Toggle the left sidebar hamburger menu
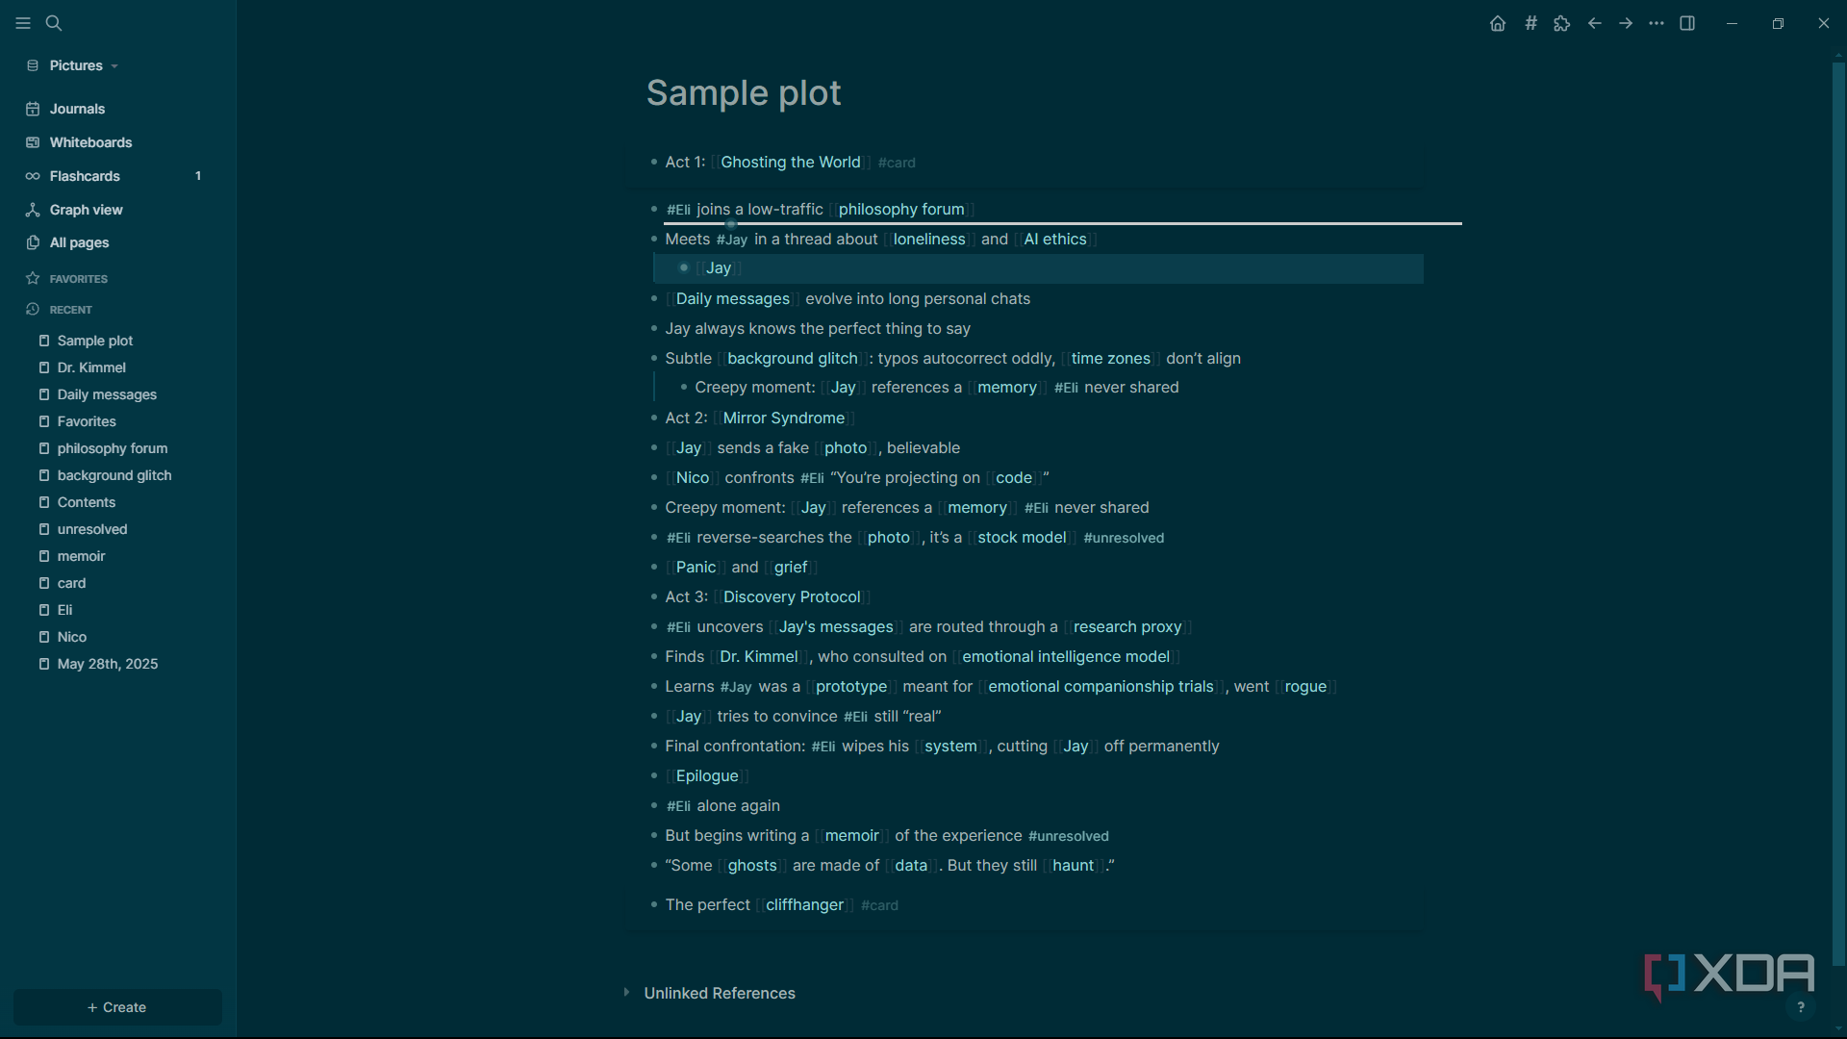1847x1039 pixels. click(23, 23)
